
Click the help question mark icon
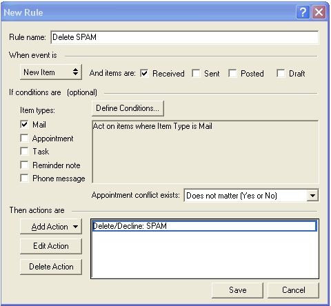pos(303,12)
